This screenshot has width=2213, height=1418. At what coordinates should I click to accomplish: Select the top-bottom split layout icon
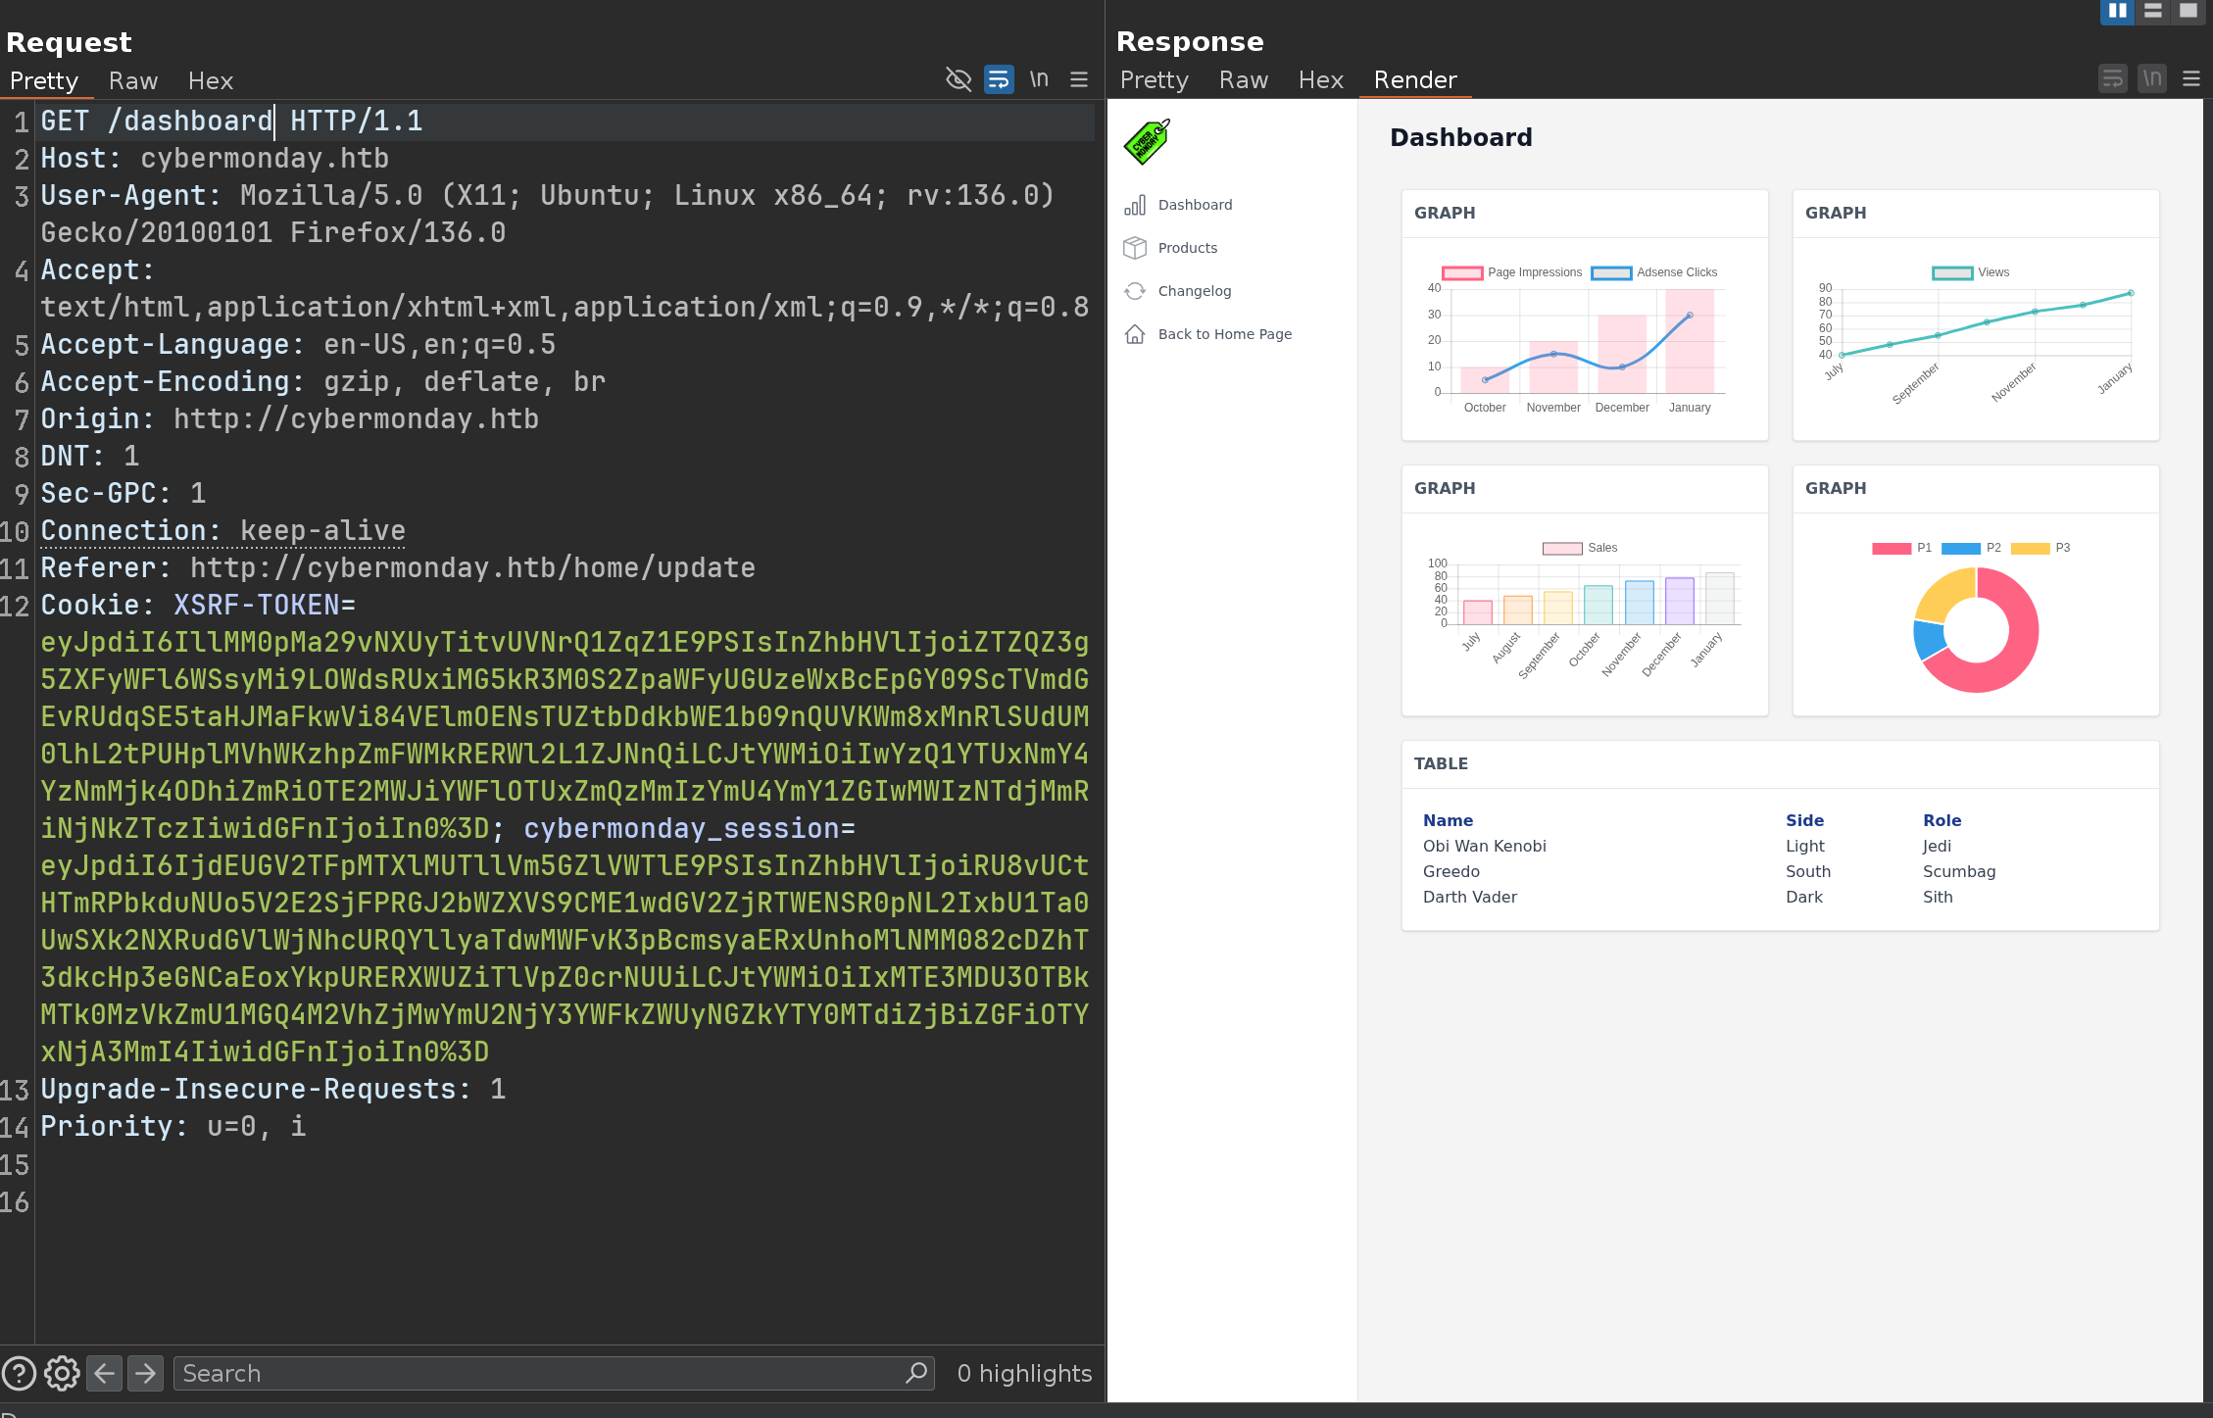click(x=2152, y=11)
